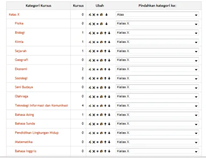The width and height of the screenshot is (206, 158).
Task: Open the Bahasa Inggris category link
Action: pyautogui.click(x=26, y=151)
